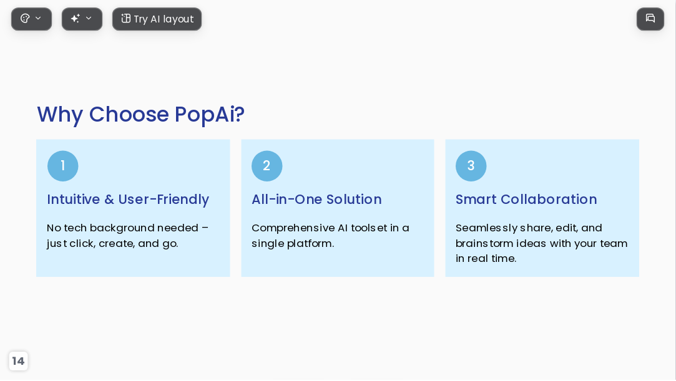The width and height of the screenshot is (676, 381).
Task: Click the Intuitive & User-Friendly heading
Action: (x=128, y=200)
